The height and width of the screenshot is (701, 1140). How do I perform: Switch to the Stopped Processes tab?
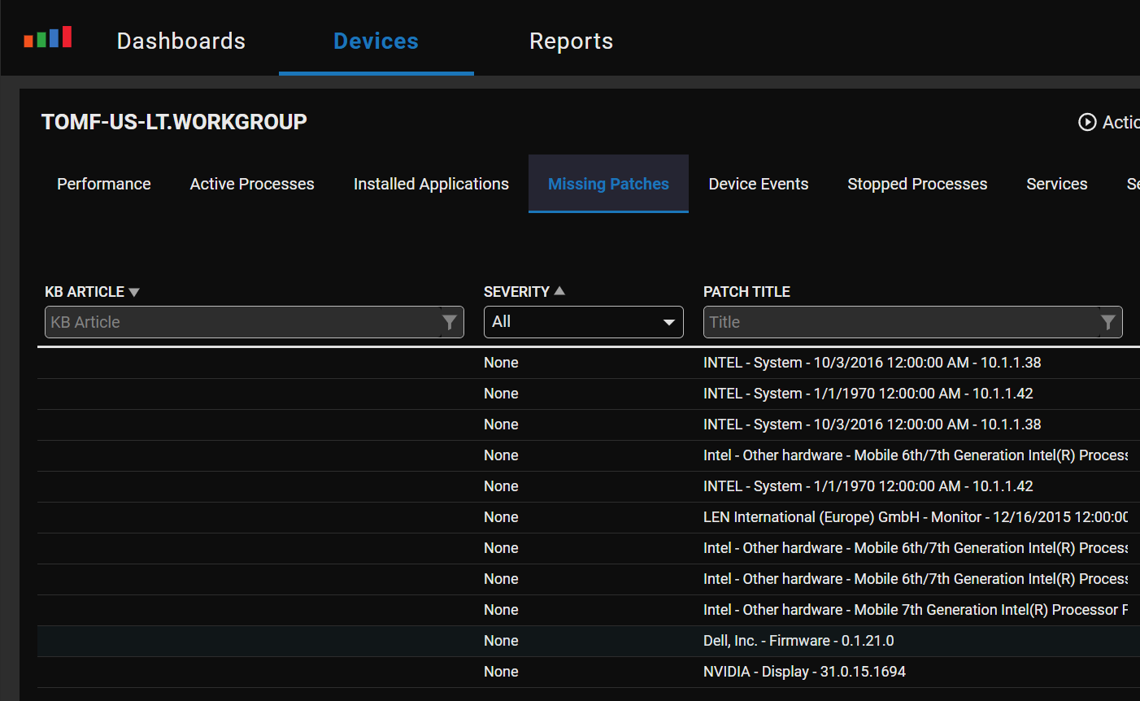(x=917, y=184)
